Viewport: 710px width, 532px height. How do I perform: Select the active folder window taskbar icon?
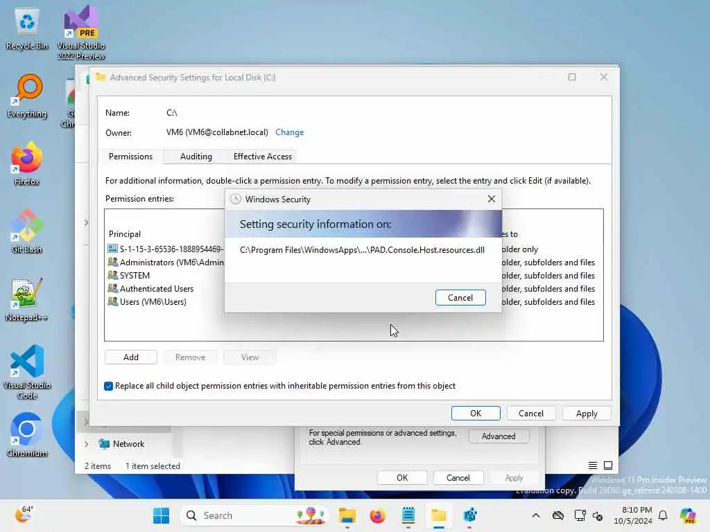pos(439,515)
